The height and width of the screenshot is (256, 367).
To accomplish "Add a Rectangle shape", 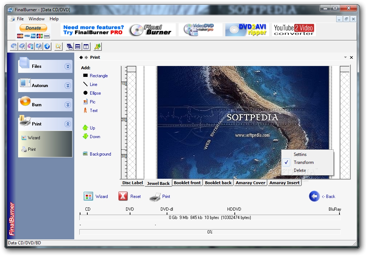I will (x=96, y=76).
